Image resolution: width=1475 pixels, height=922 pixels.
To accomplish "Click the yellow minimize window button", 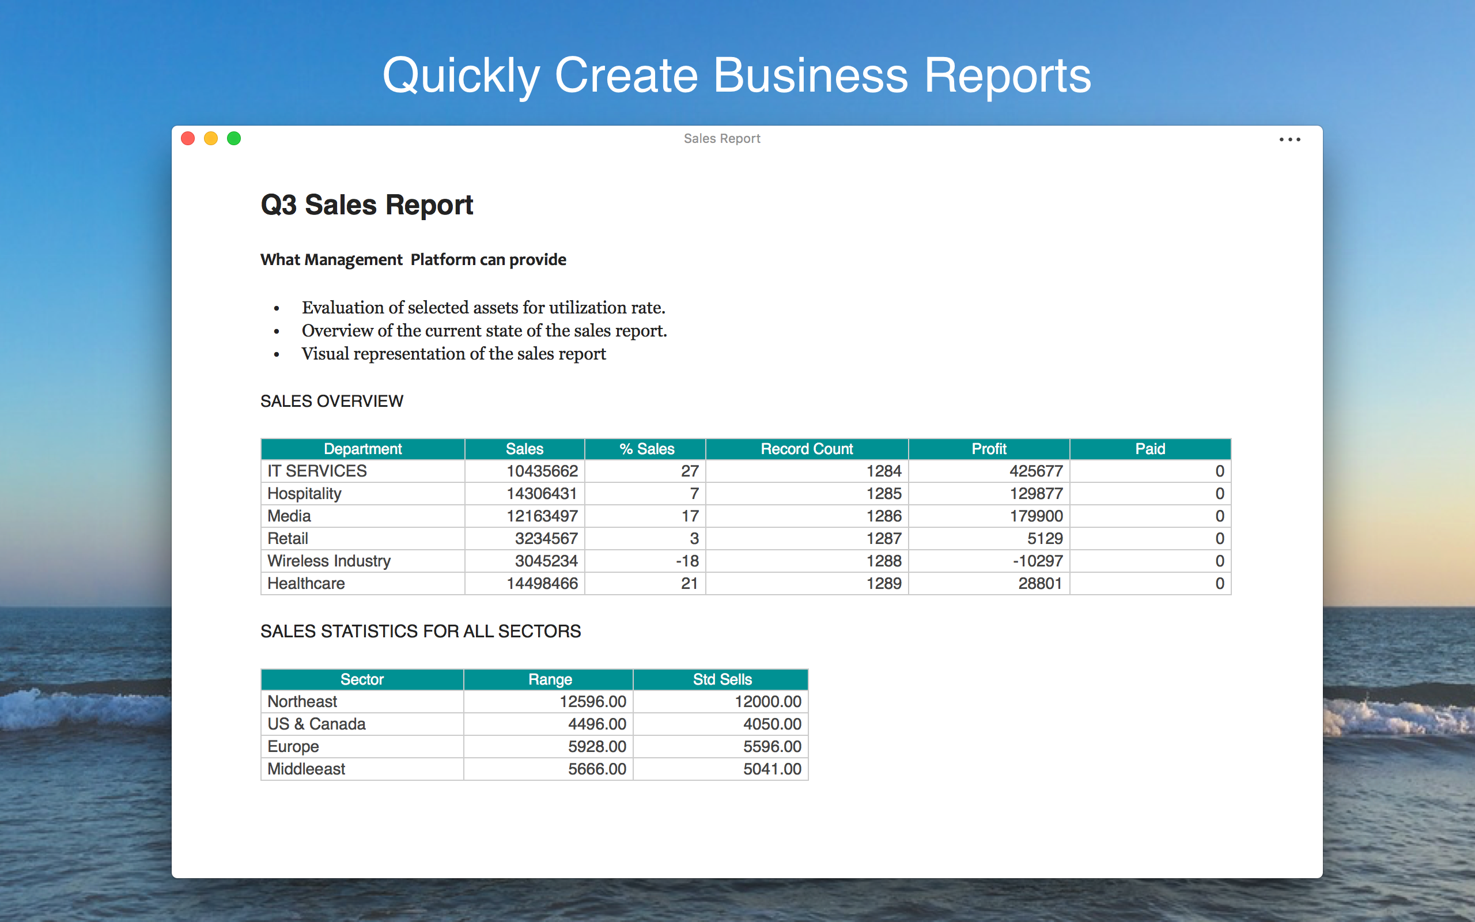I will [x=211, y=138].
